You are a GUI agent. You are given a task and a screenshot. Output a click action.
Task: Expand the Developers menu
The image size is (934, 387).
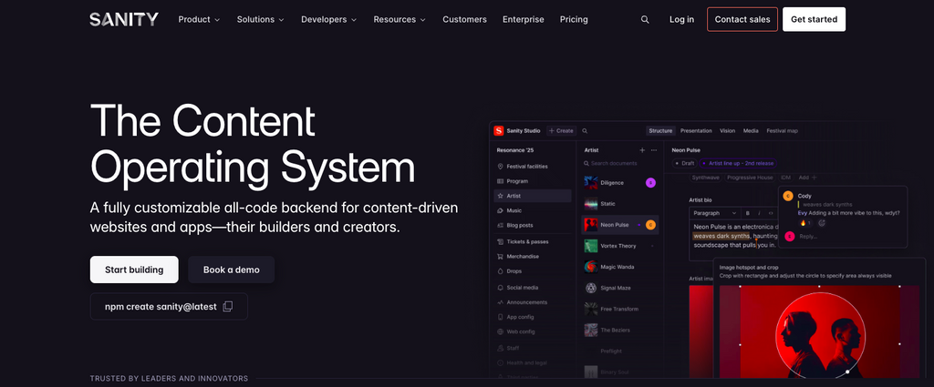[328, 20]
